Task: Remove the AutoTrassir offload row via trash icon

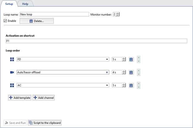Action: point(131,72)
